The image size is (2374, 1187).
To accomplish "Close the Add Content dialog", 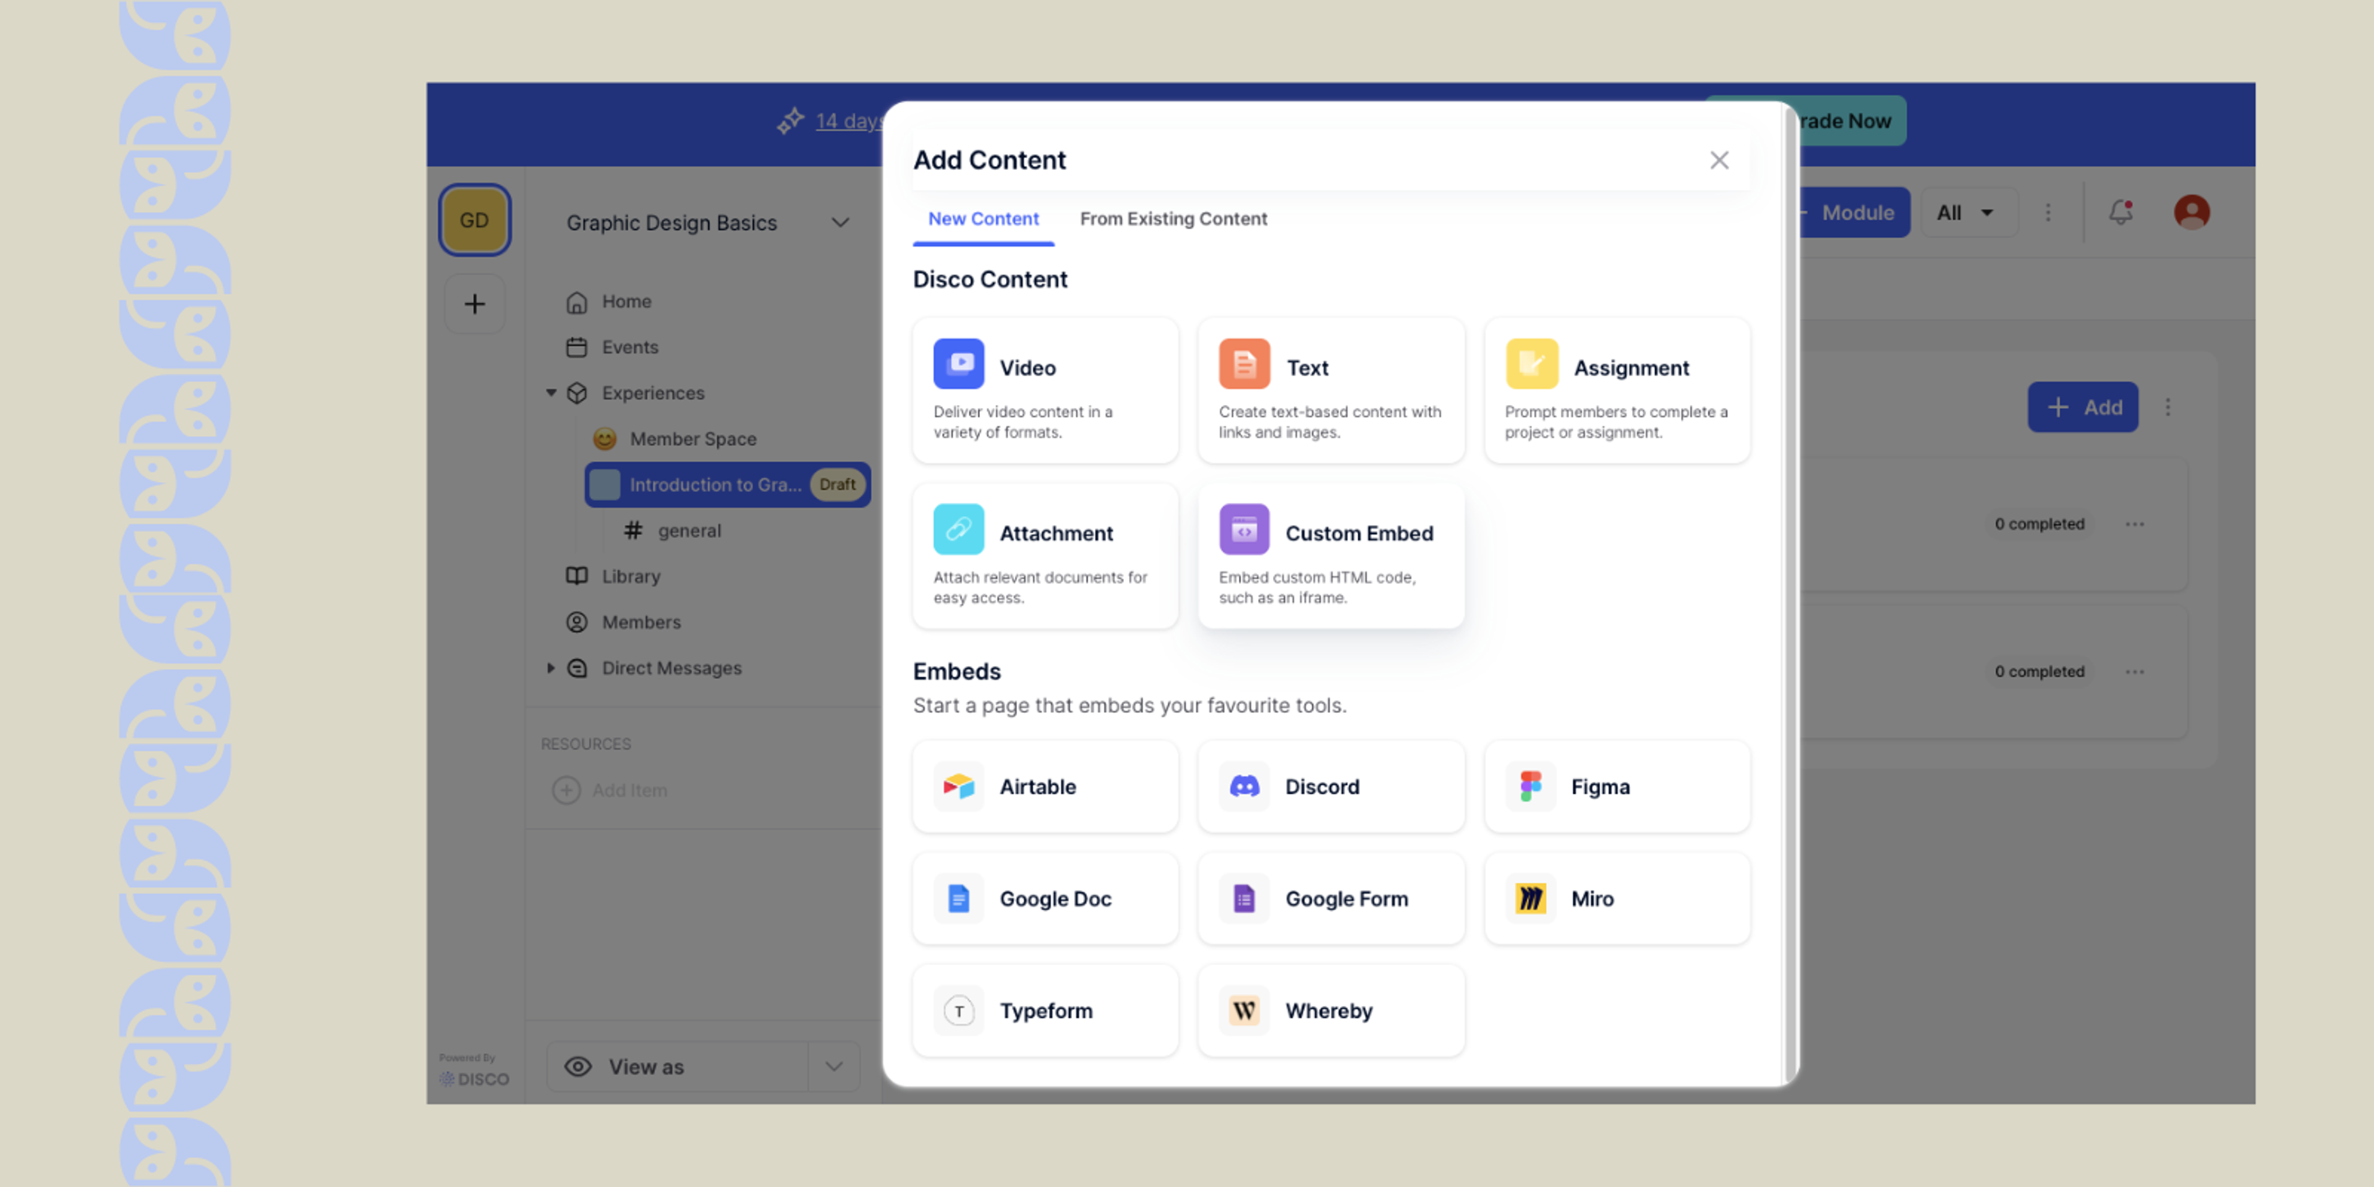I will pyautogui.click(x=1719, y=160).
